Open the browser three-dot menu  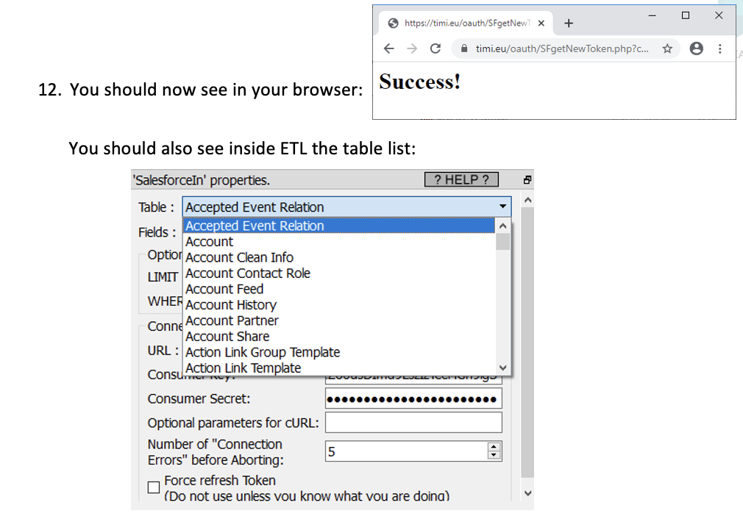[x=719, y=49]
